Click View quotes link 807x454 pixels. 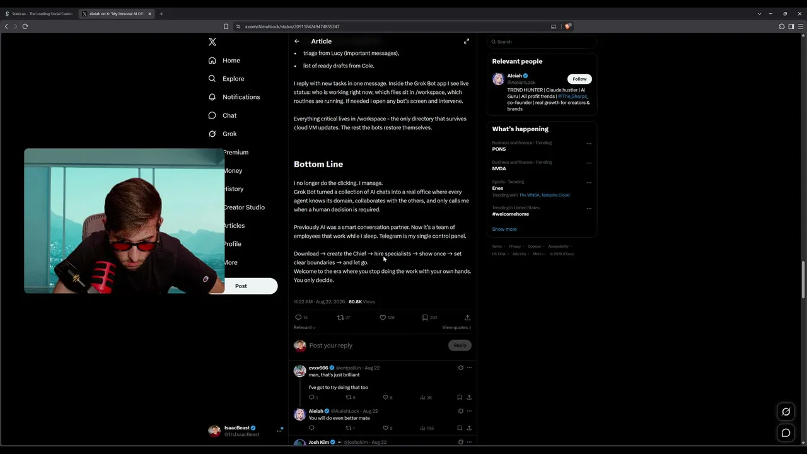(x=456, y=328)
